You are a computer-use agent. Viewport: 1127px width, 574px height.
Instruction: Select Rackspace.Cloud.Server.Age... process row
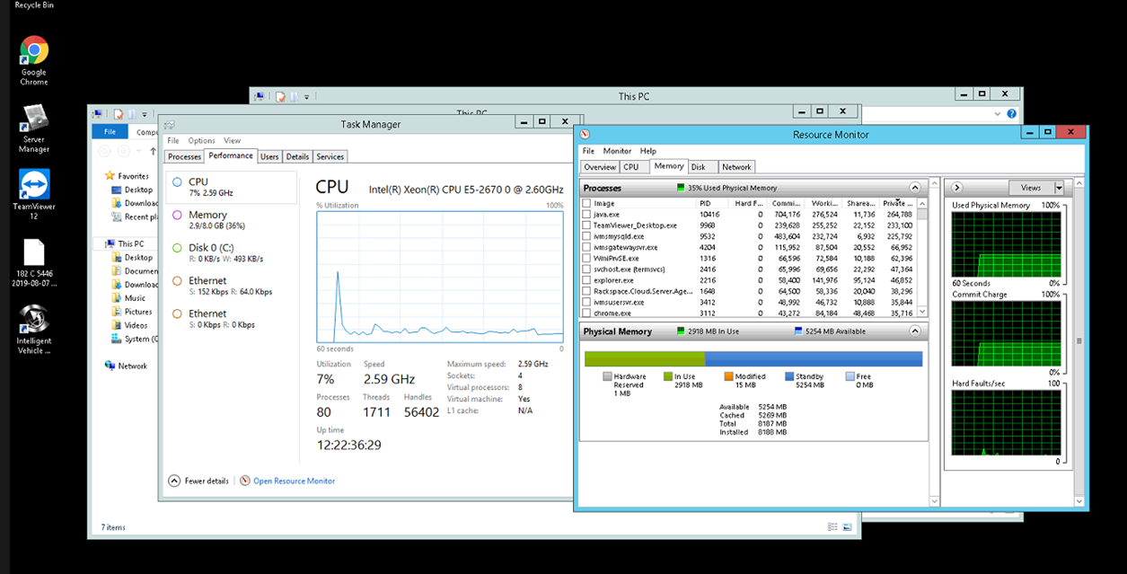click(x=750, y=291)
